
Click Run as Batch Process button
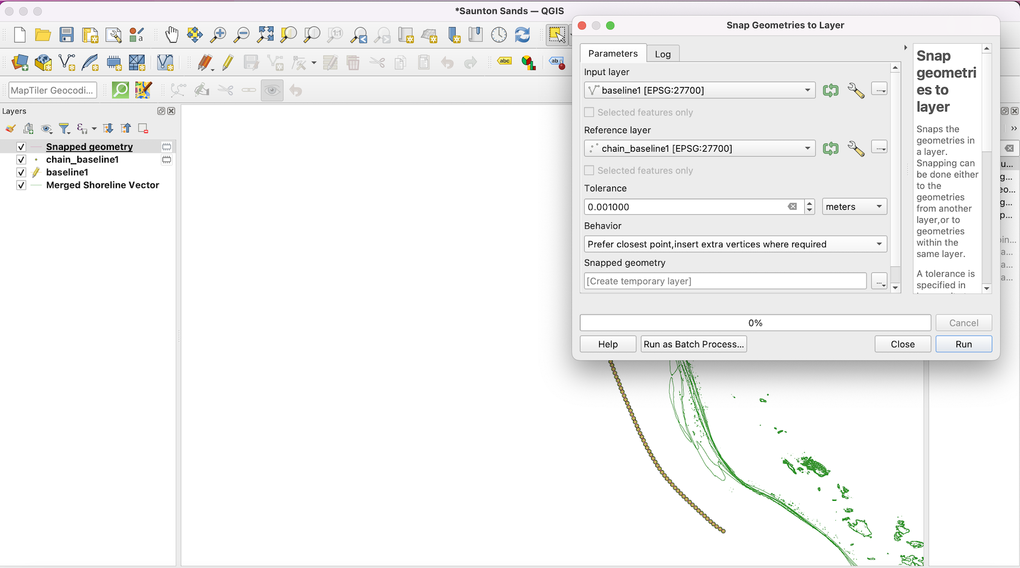click(x=694, y=344)
